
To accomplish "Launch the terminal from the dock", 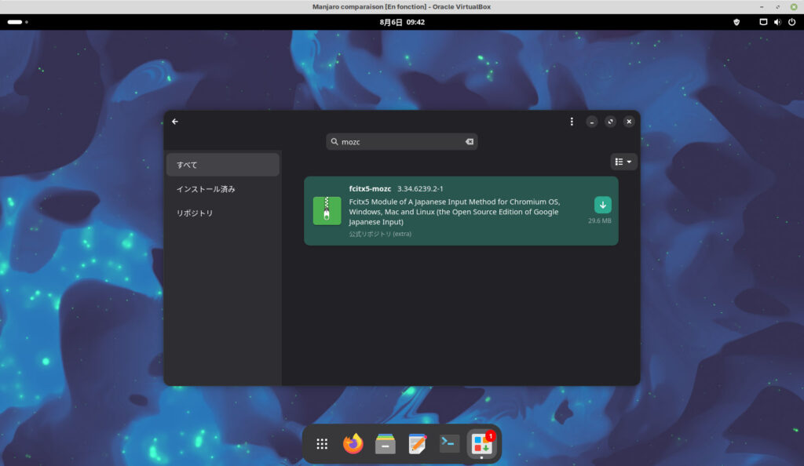I will 449,444.
